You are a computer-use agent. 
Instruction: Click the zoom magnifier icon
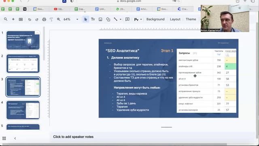tap(58, 19)
